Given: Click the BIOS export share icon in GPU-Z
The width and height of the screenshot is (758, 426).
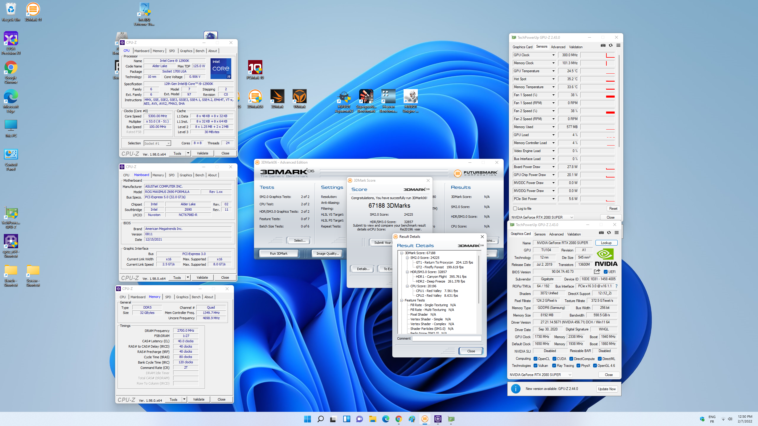Looking at the screenshot, I should pyautogui.click(x=597, y=272).
